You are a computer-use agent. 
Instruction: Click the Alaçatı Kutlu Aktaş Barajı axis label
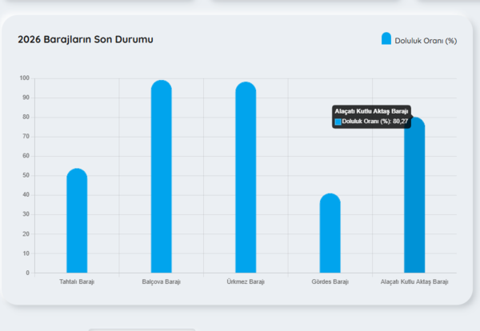pos(414,282)
